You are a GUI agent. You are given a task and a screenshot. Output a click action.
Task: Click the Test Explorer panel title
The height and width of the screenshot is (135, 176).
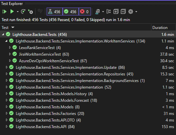click(12, 4)
